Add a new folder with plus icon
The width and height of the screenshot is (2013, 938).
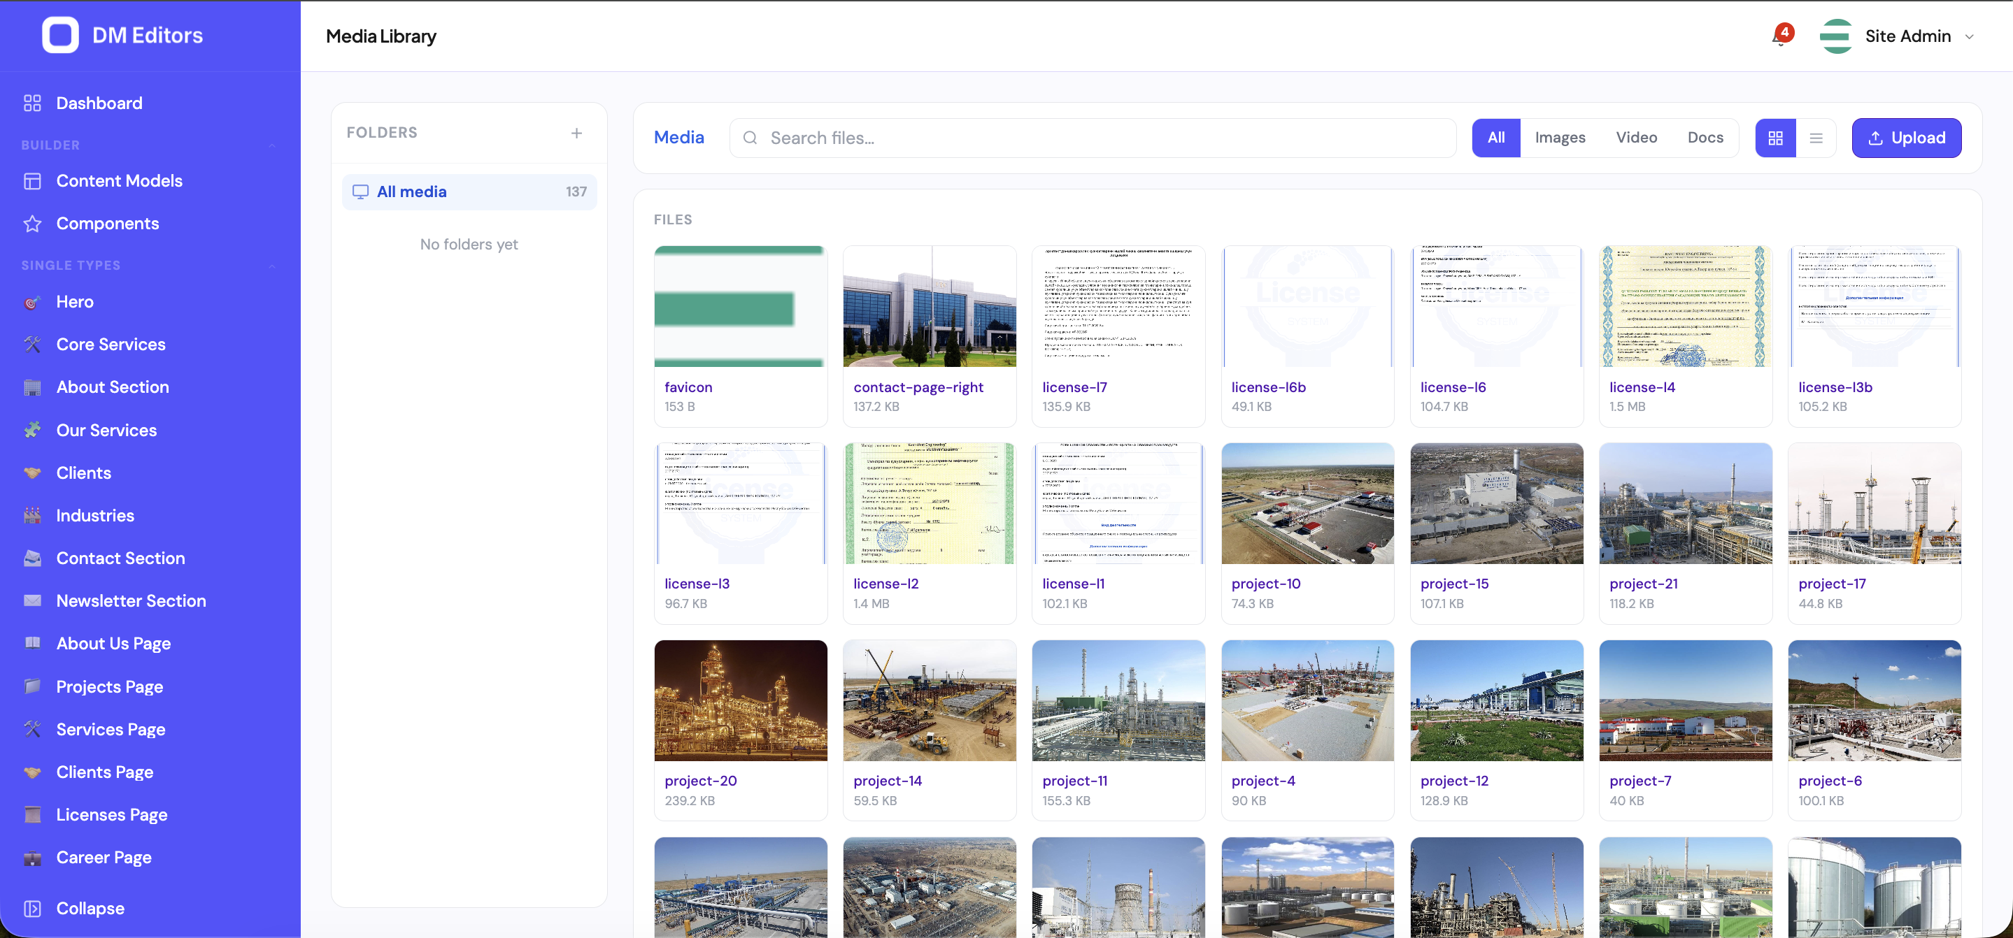click(577, 133)
